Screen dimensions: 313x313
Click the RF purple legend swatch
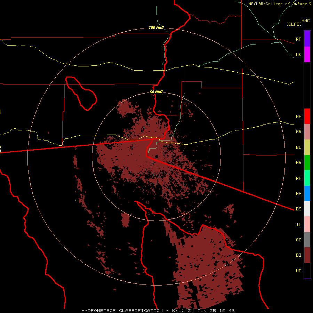point(307,39)
